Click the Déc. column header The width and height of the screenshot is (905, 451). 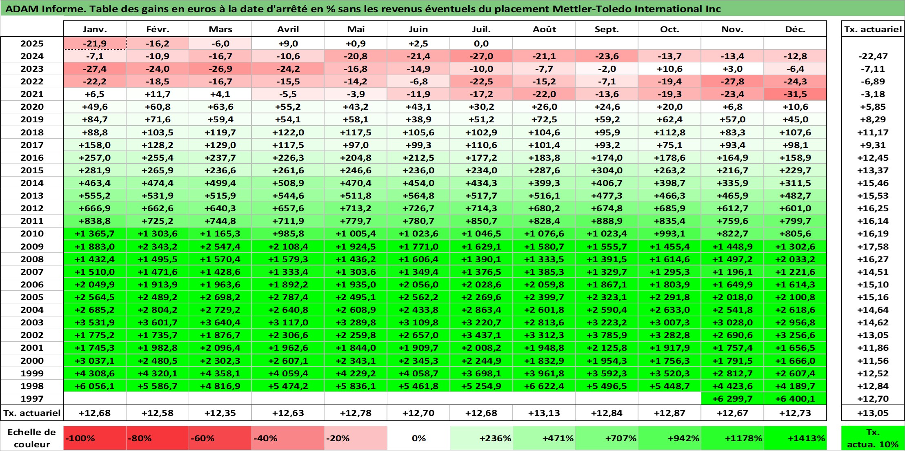tap(795, 29)
